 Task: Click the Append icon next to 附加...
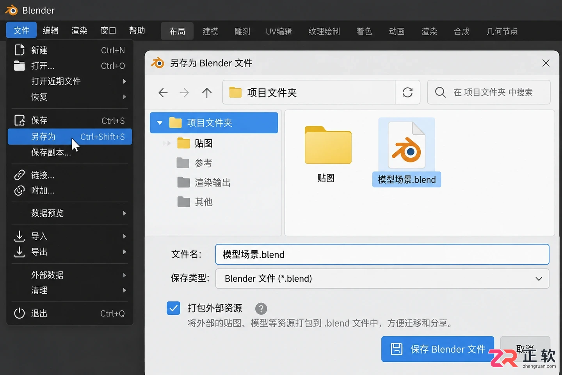pos(20,191)
